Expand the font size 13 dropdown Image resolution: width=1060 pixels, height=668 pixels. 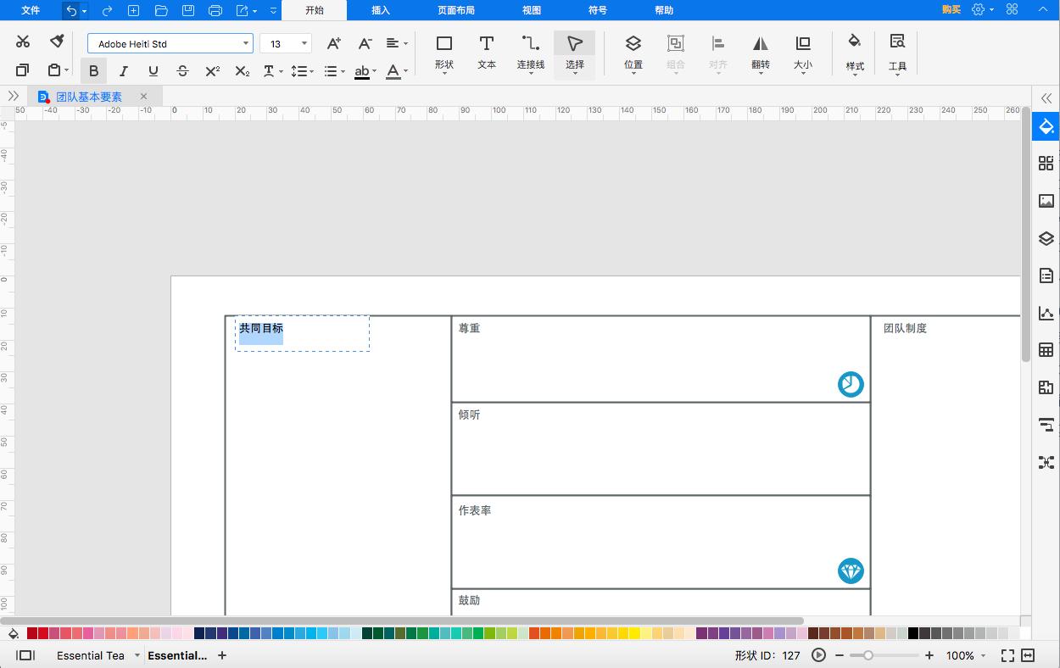[304, 44]
